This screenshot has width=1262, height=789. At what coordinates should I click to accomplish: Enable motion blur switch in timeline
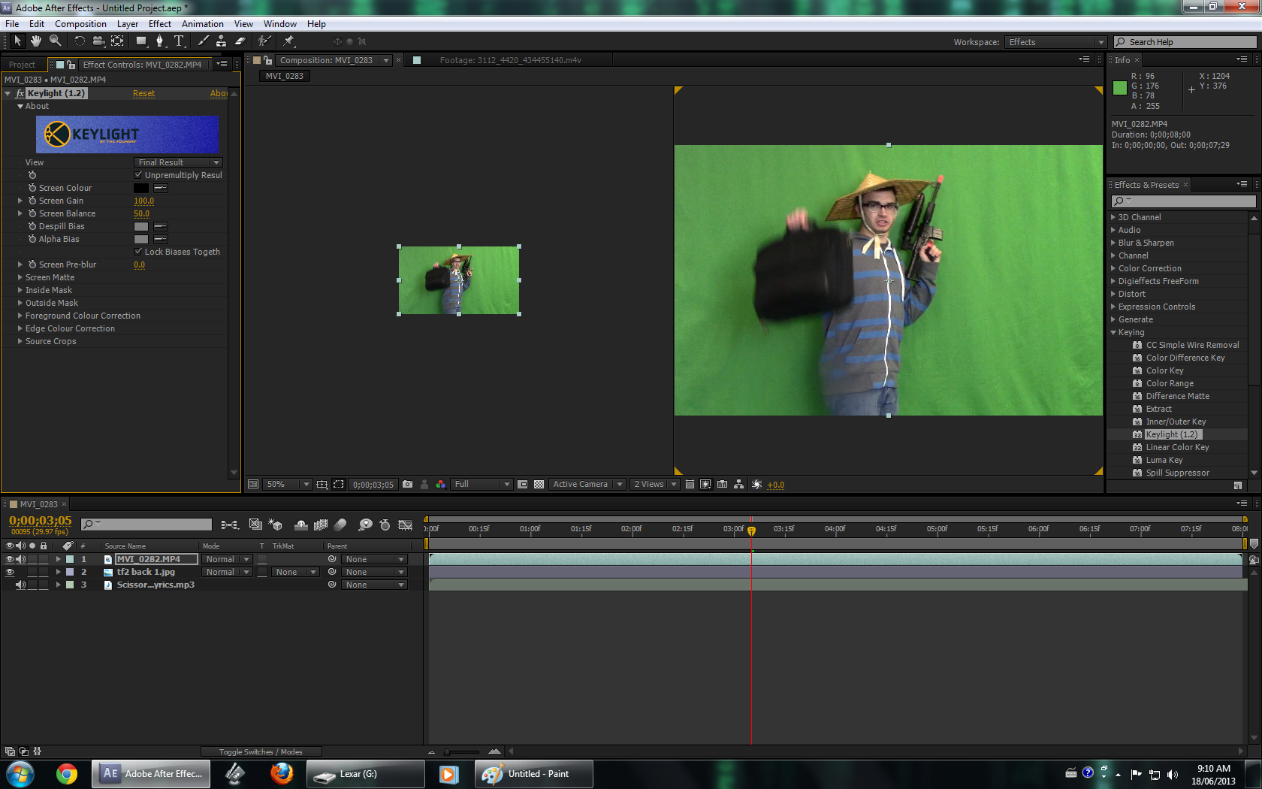pos(340,524)
